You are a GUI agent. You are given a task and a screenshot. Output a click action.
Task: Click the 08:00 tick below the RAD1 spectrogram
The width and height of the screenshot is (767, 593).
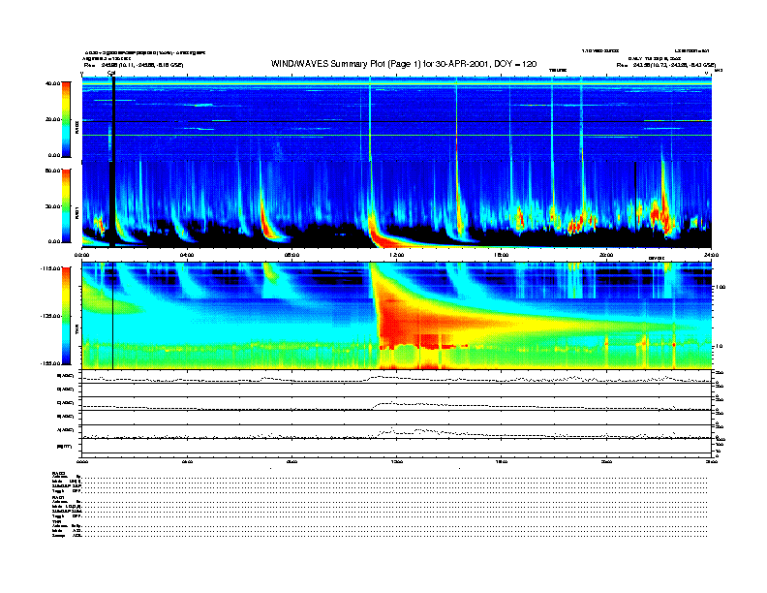tap(291, 255)
